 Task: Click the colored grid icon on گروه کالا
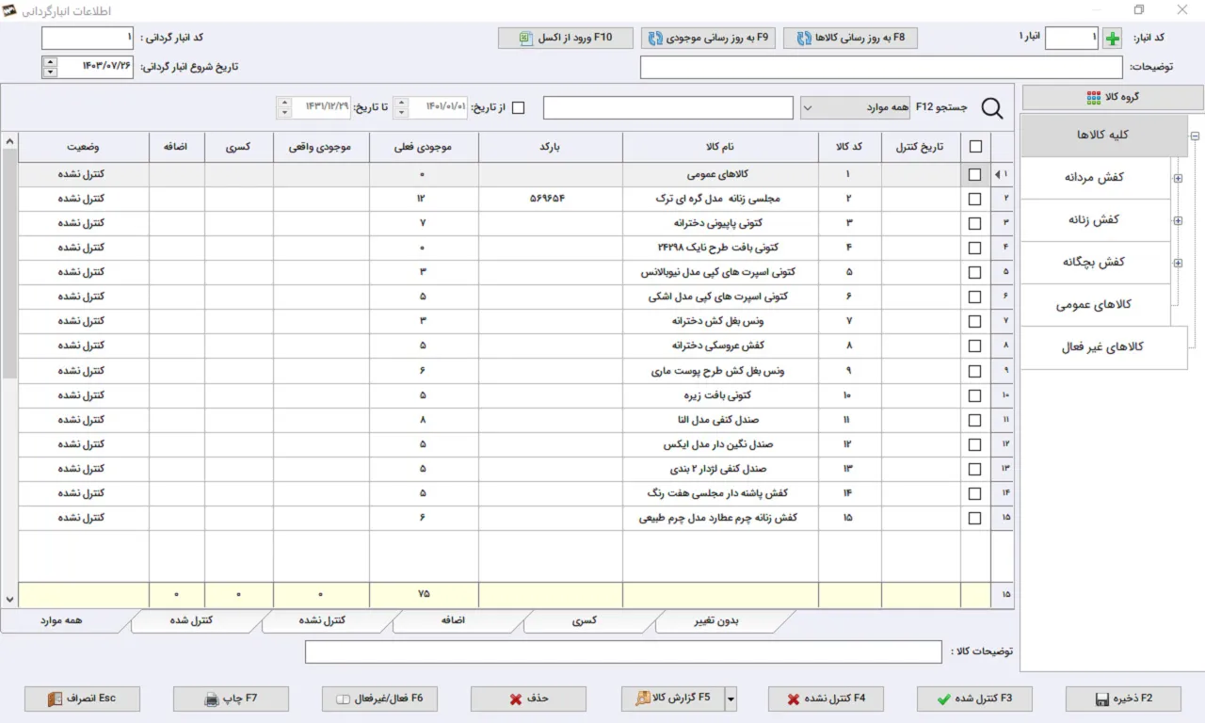(x=1093, y=98)
